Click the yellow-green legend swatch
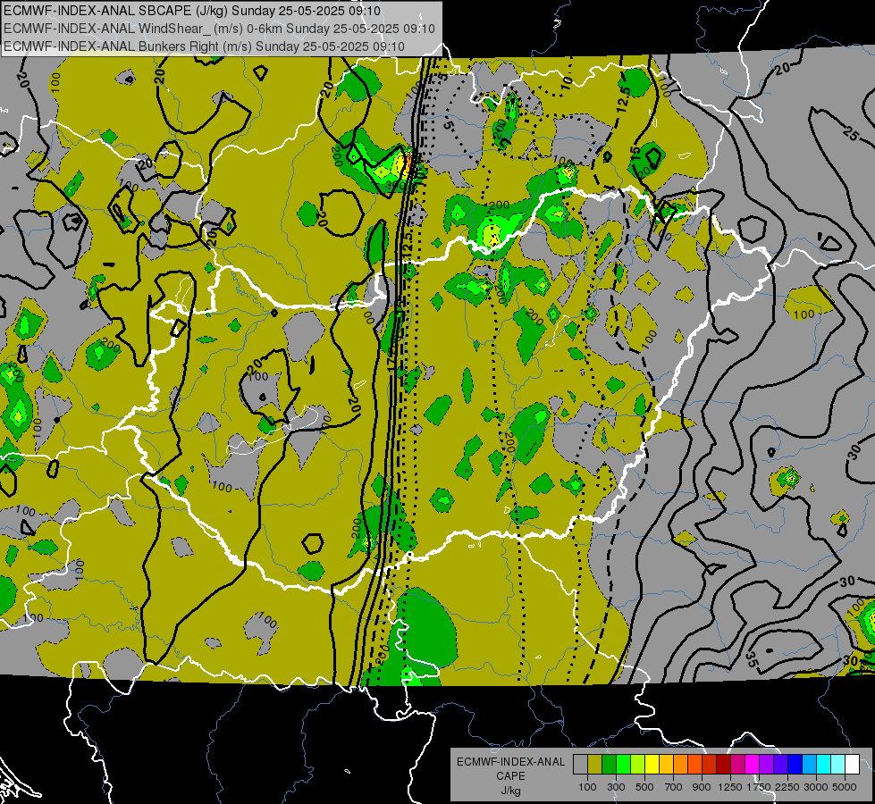 637,765
